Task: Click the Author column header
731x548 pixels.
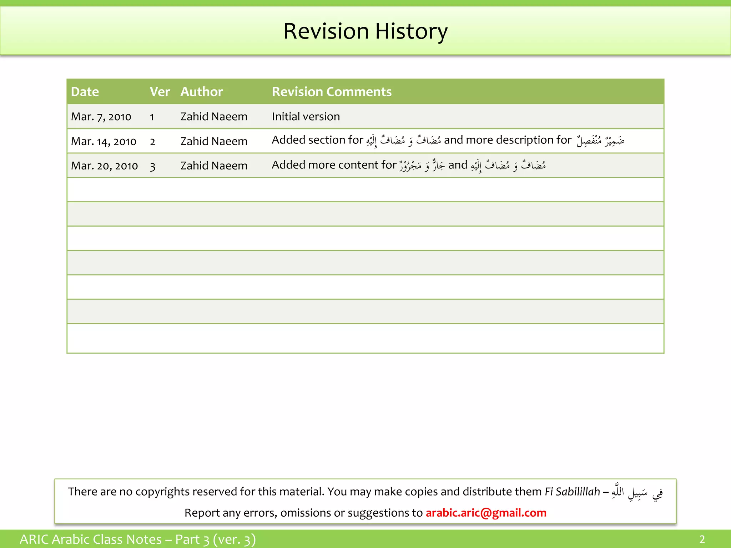Action: point(202,92)
